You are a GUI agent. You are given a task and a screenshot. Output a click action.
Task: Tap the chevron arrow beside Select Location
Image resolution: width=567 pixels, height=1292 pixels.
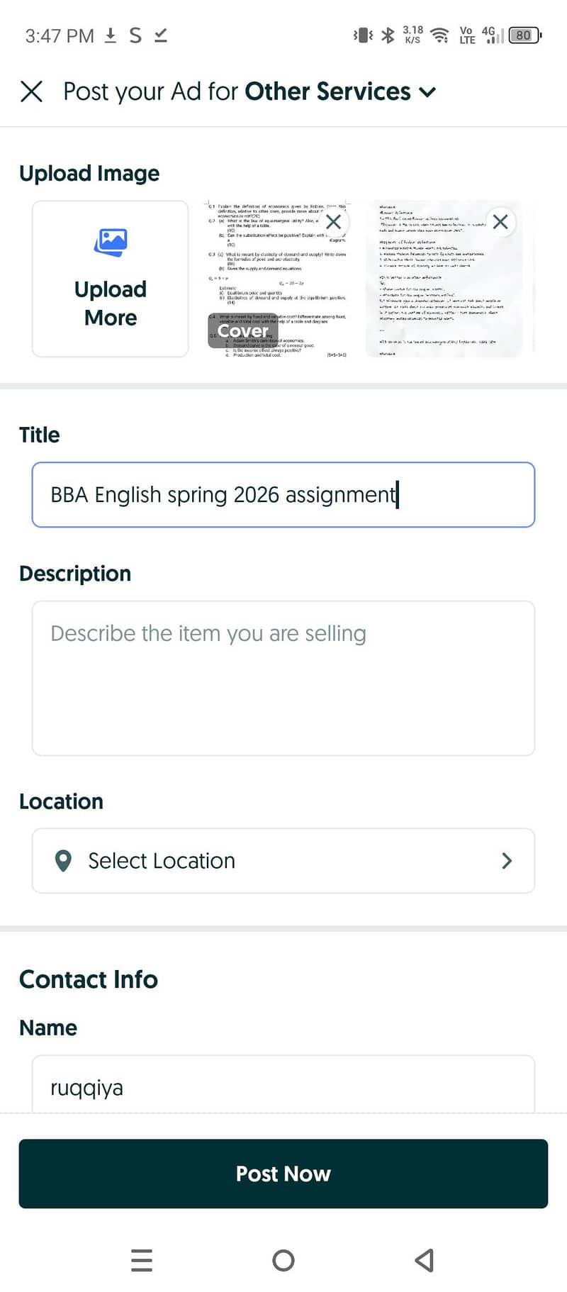(x=507, y=861)
